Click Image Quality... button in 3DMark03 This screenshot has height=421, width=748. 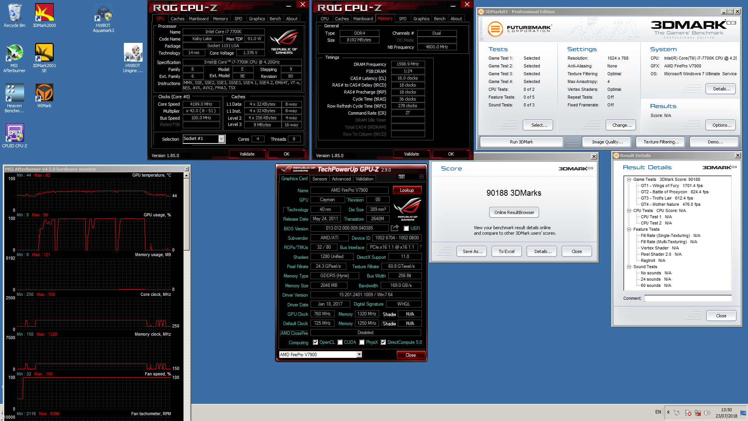point(607,142)
